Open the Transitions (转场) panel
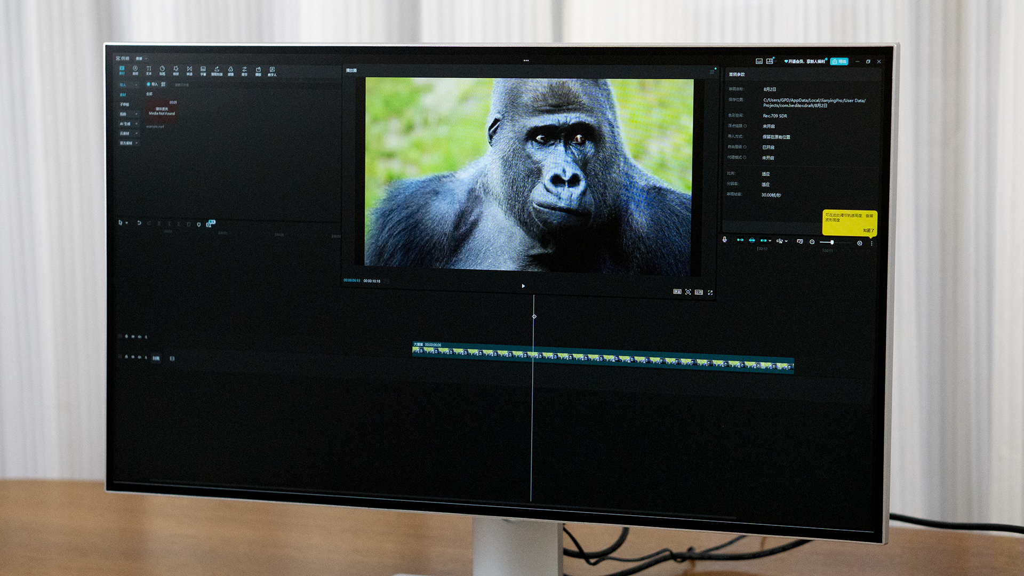The height and width of the screenshot is (576, 1024). pyautogui.click(x=189, y=70)
